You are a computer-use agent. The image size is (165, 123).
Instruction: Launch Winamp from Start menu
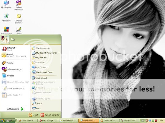coord(15,63)
